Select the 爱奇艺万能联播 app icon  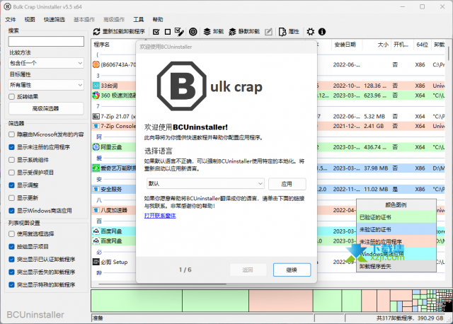tap(96, 168)
